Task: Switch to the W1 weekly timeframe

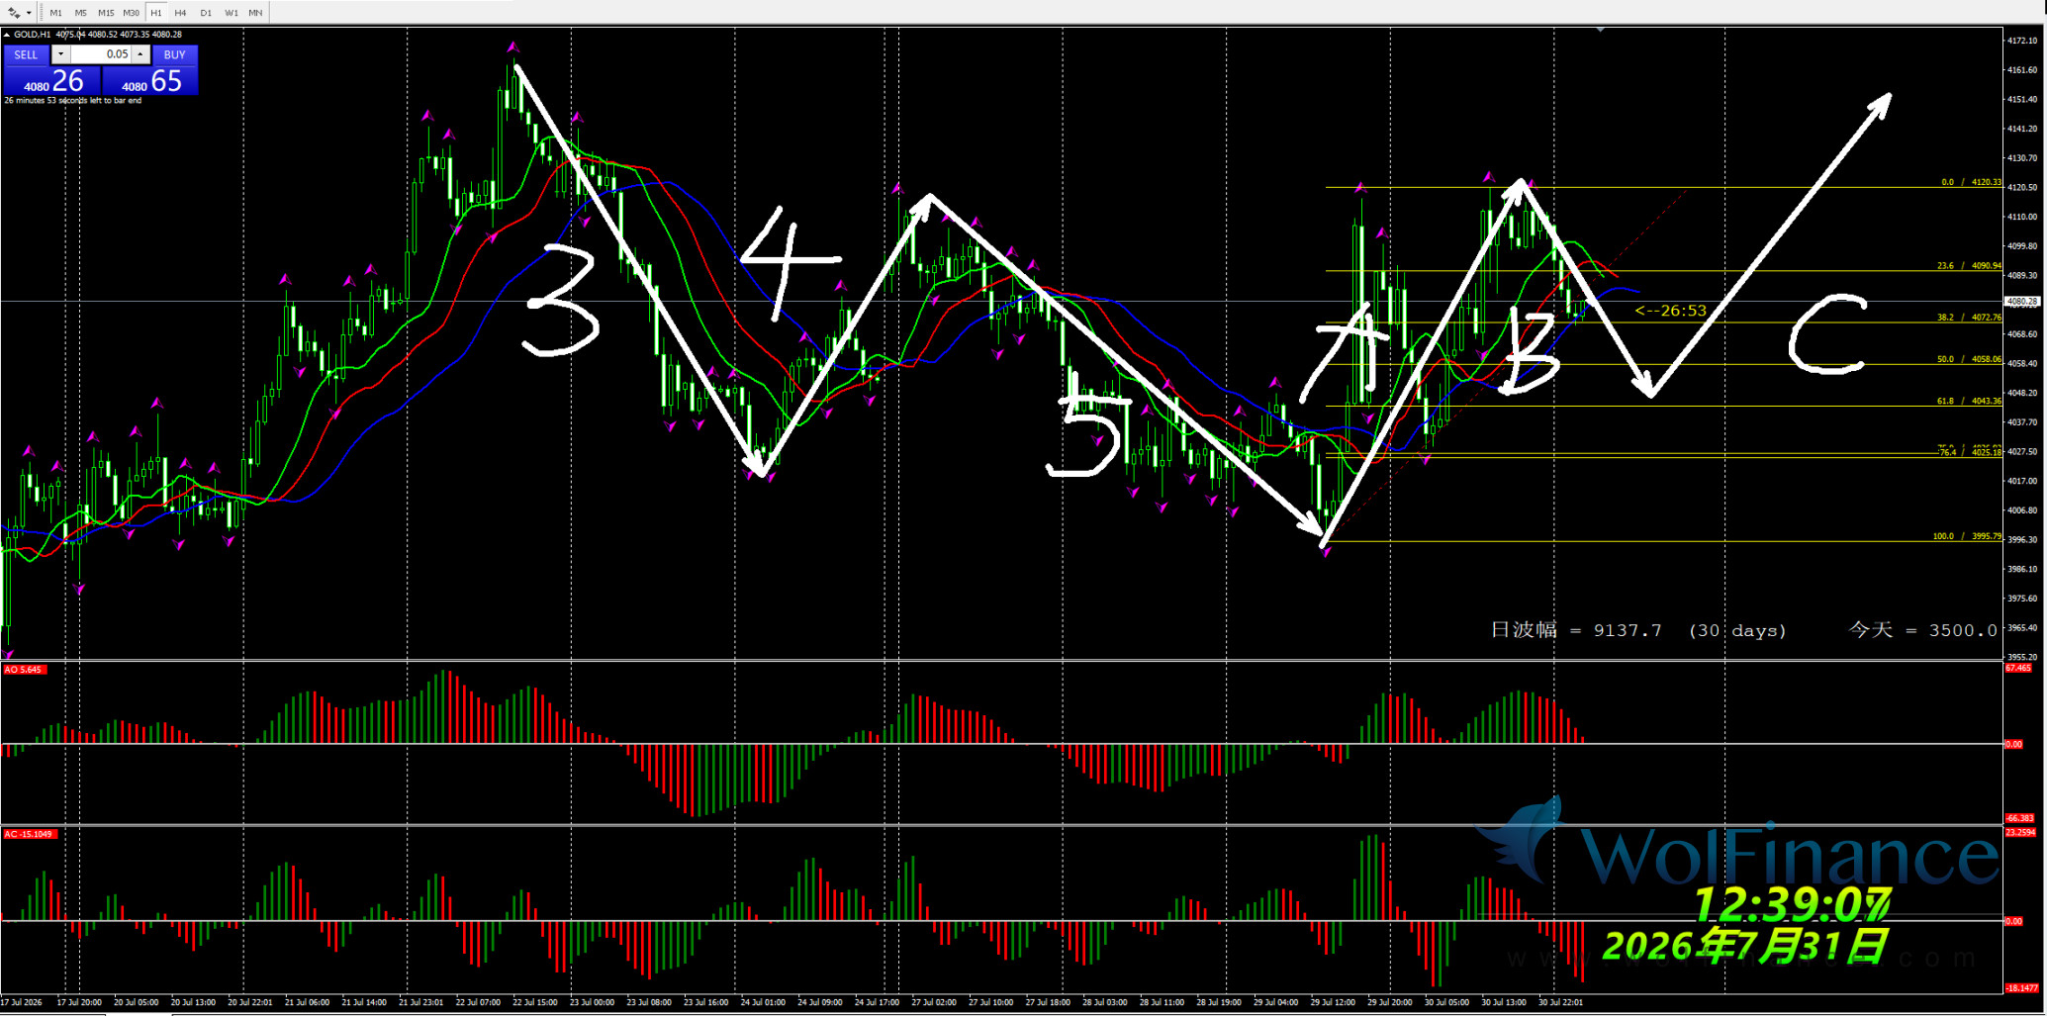Action: click(231, 13)
